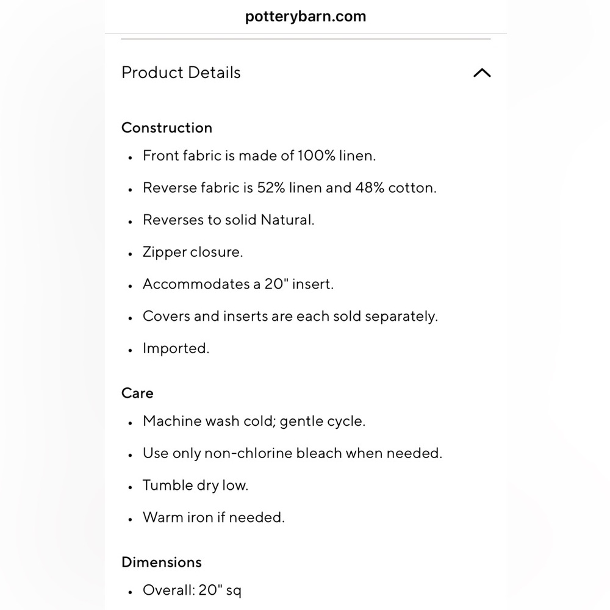Click the 'Warm iron if needed' line
Screen dimensions: 610x610
tap(213, 517)
